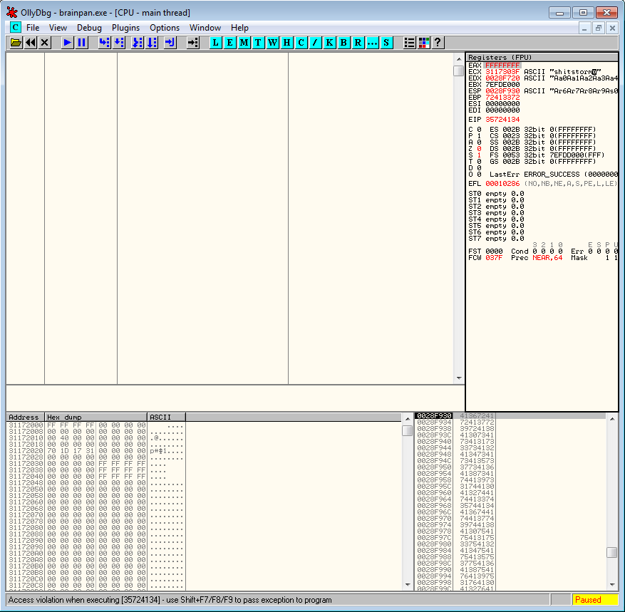Click the Trace over toolbar icon
This screenshot has width=625, height=612.
tap(152, 42)
